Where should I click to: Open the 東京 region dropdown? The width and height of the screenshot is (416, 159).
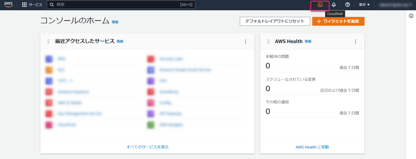[x=364, y=5]
